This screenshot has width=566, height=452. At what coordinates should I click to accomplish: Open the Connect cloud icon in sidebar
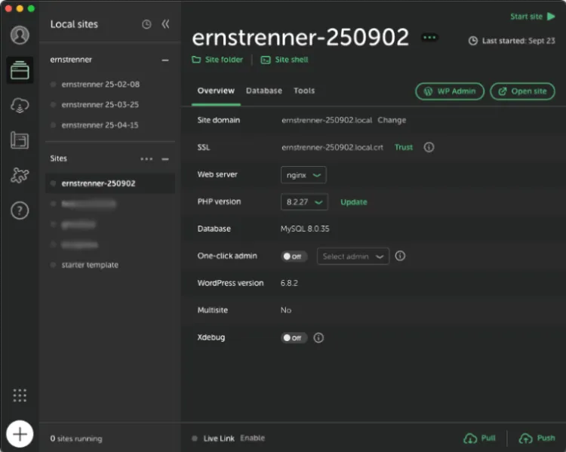point(20,106)
